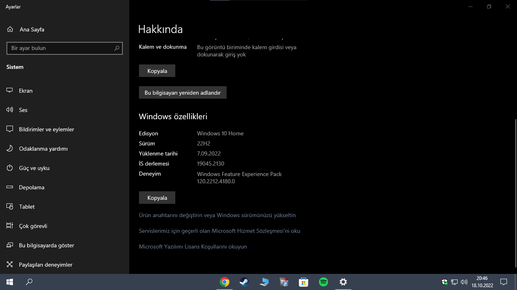Click the magnifier icon in the Bir ayar bulun box
The width and height of the screenshot is (517, 290).
point(117,48)
